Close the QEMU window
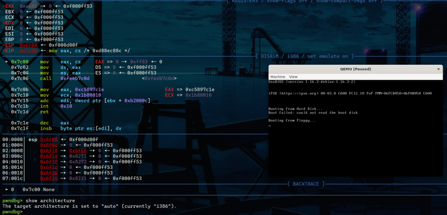 [438, 69]
